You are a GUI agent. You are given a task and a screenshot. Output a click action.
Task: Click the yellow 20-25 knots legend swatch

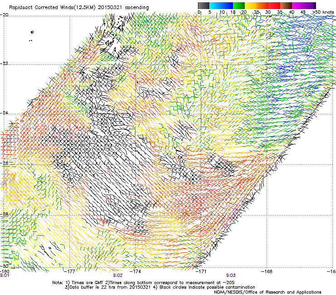(251, 5)
